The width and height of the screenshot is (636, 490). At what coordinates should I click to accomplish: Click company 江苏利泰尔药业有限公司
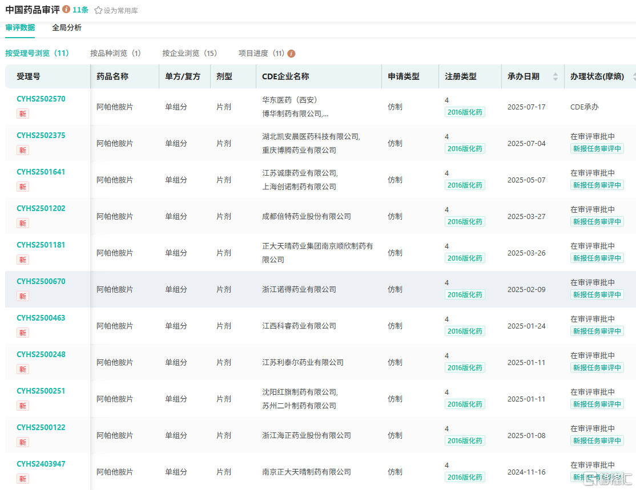click(303, 362)
